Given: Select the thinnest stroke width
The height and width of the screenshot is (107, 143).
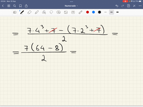Looking at the screenshot, I should pos(105,12).
